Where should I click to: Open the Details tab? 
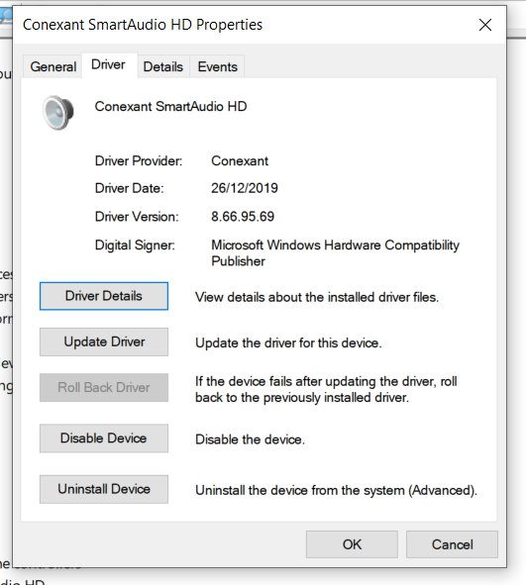(x=163, y=66)
